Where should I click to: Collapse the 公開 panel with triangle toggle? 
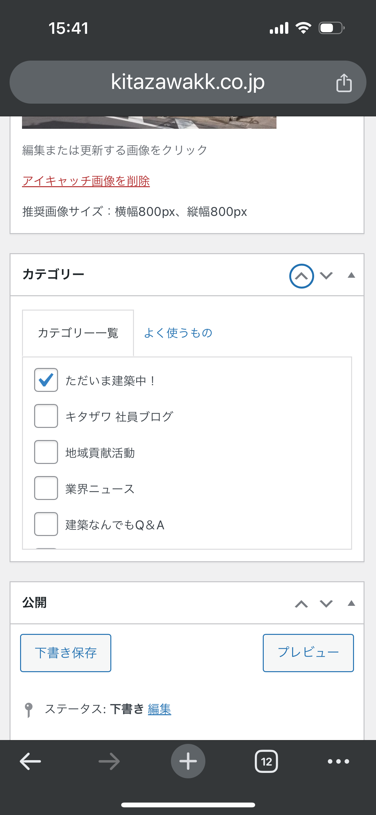tap(351, 603)
